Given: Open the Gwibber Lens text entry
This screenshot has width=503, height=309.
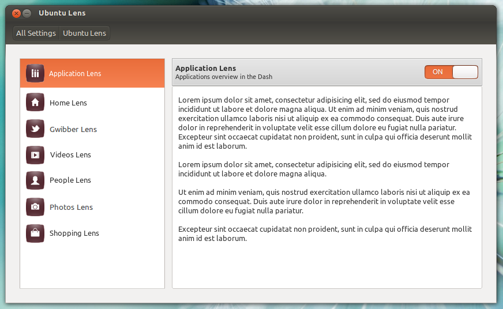Looking at the screenshot, I should (73, 130).
